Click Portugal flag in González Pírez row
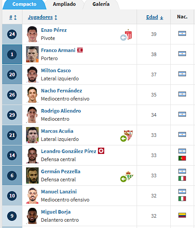This screenshot has height=228, width=195. click(182, 158)
